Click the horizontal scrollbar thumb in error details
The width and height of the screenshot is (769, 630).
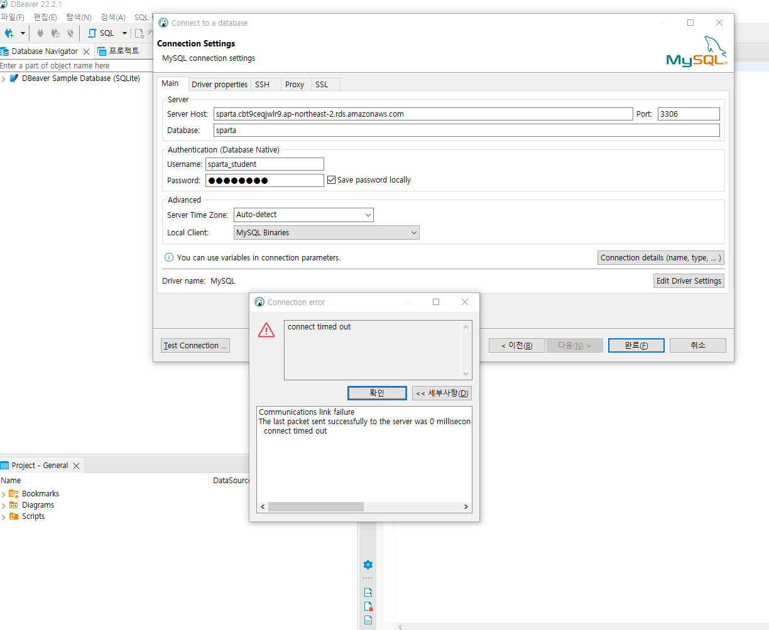coord(316,507)
